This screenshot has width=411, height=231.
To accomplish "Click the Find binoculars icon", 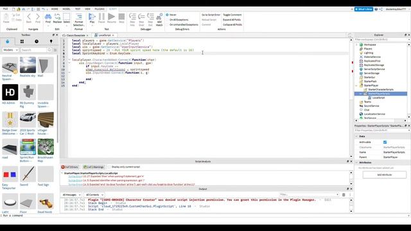I will point(48,17).
